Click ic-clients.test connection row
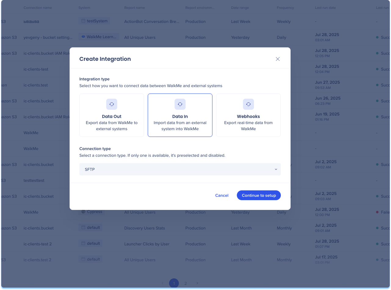Image resolution: width=391 pixels, height=290 pixels. tap(36, 85)
